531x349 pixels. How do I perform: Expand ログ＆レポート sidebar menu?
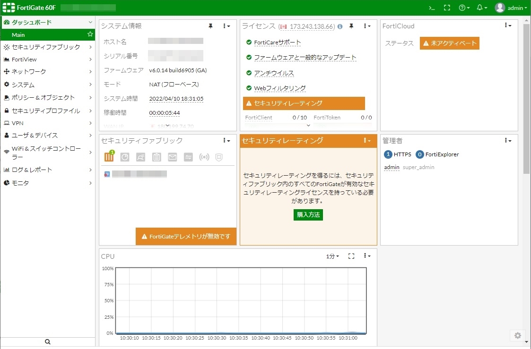47,170
